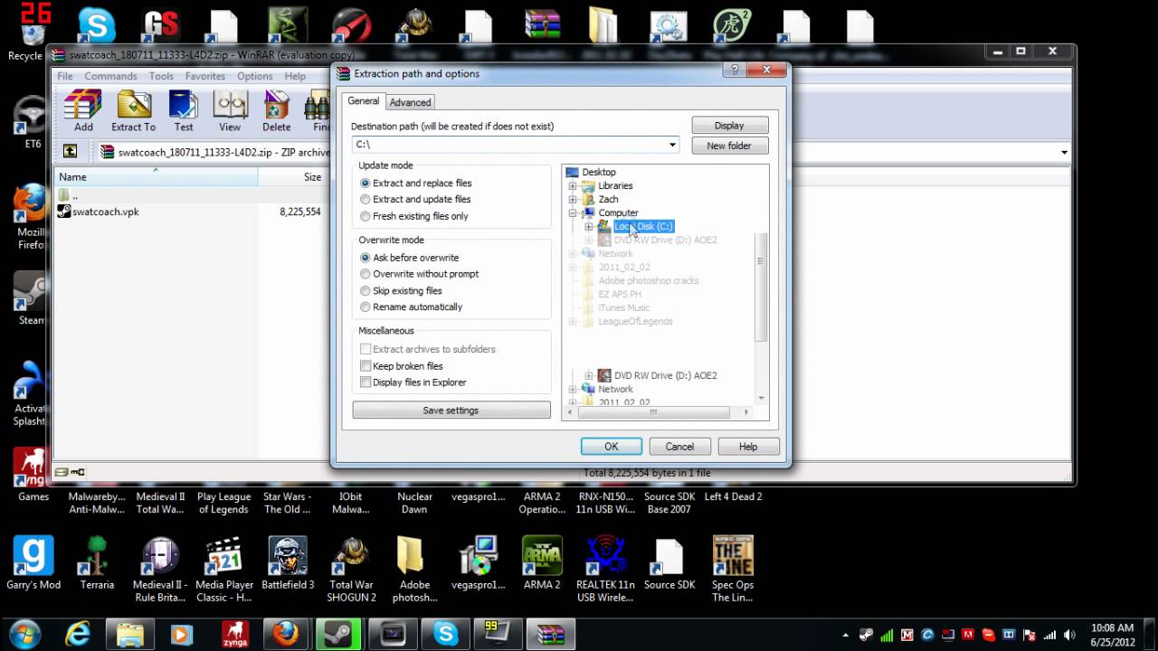Switch to the General tab

pyautogui.click(x=364, y=101)
